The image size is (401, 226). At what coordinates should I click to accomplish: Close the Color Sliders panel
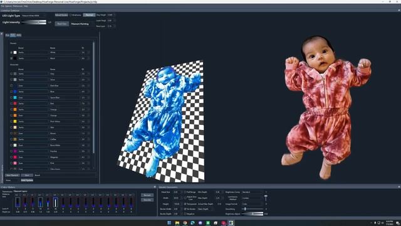[x=155, y=187]
